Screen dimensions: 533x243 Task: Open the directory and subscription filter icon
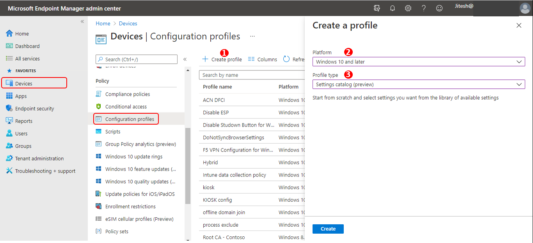tap(377, 8)
